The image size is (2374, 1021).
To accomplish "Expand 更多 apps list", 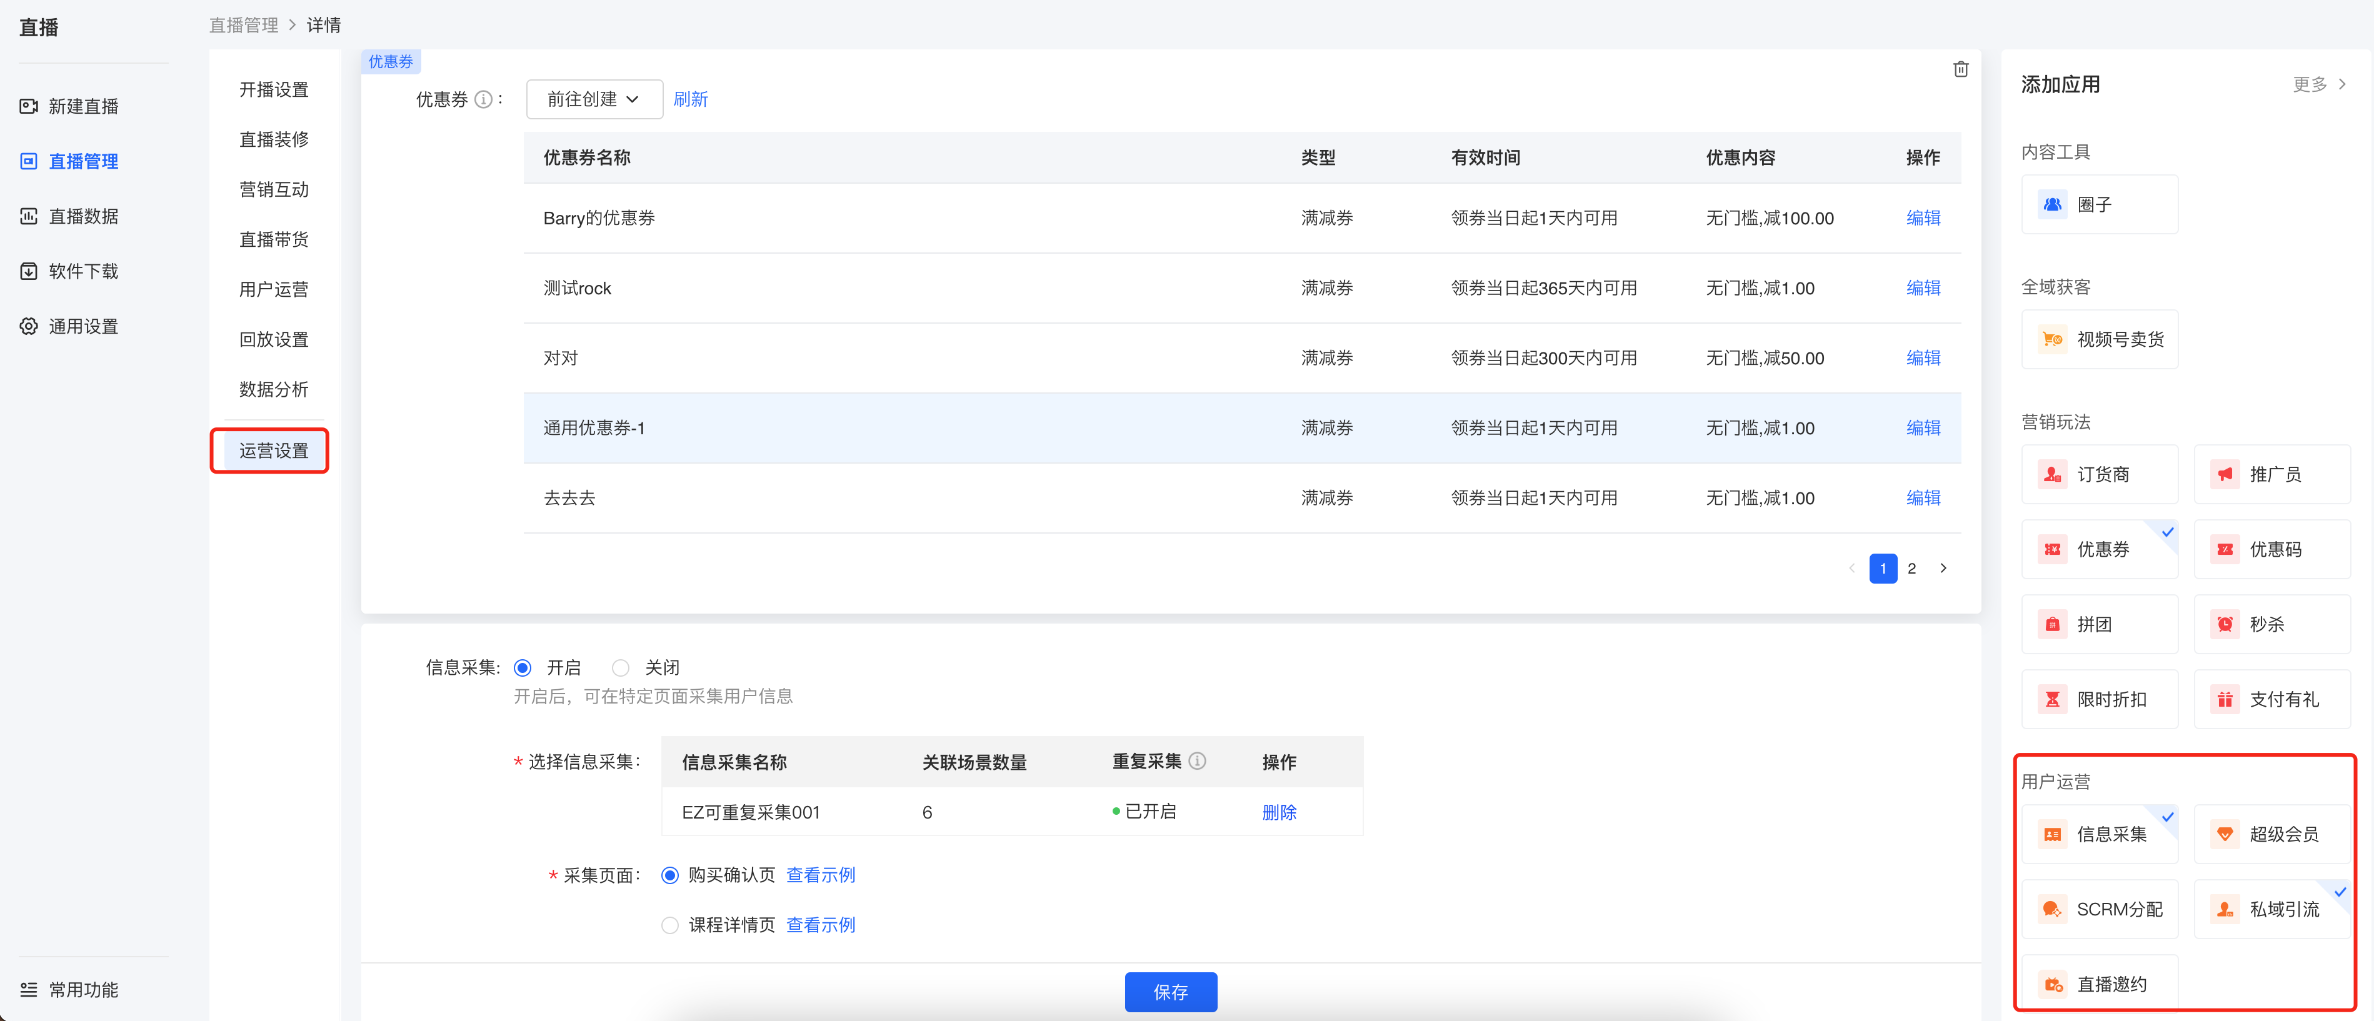I will 2319,85.
